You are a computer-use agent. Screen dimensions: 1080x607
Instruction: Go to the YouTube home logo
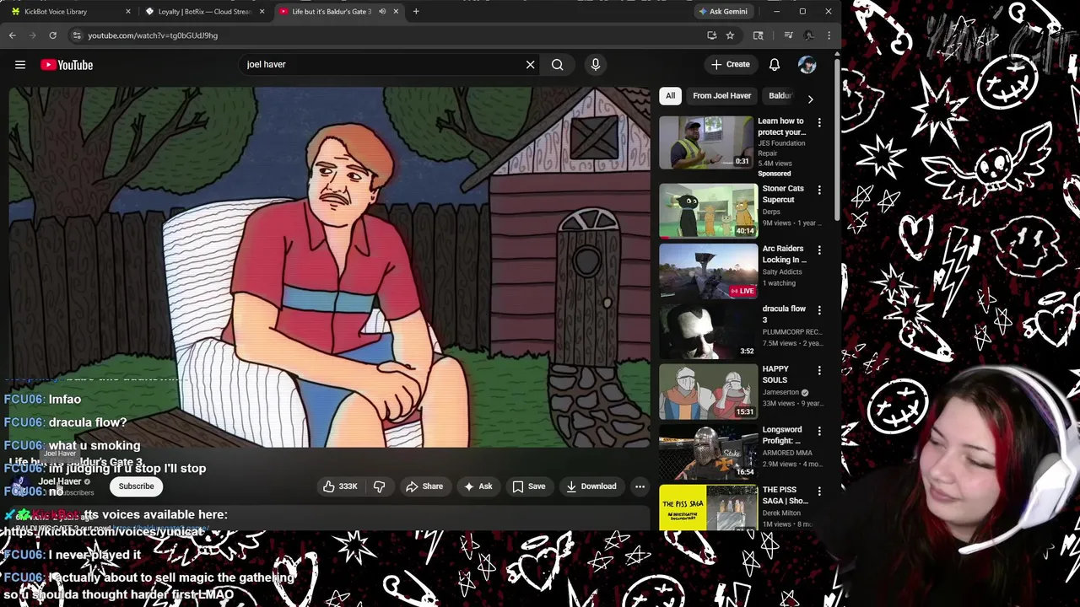pos(67,65)
